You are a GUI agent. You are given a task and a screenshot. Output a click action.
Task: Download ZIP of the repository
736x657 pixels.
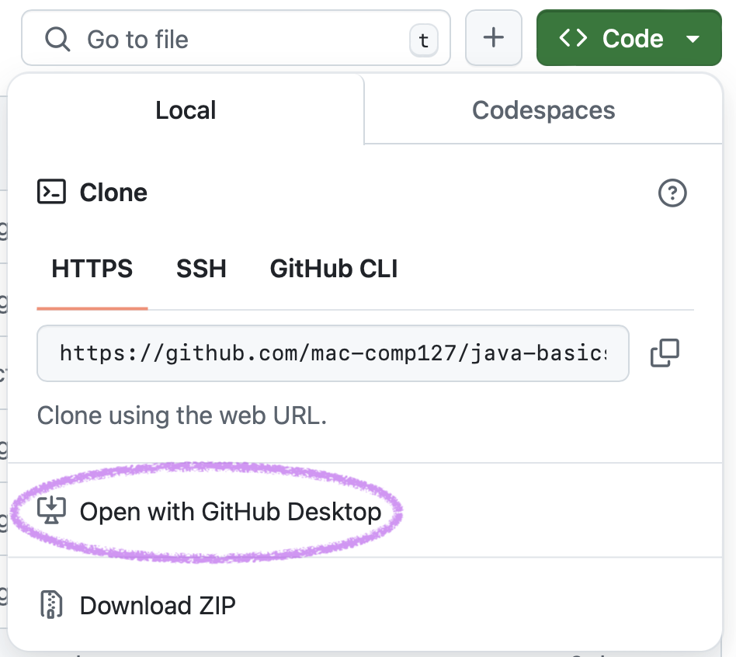(x=157, y=605)
